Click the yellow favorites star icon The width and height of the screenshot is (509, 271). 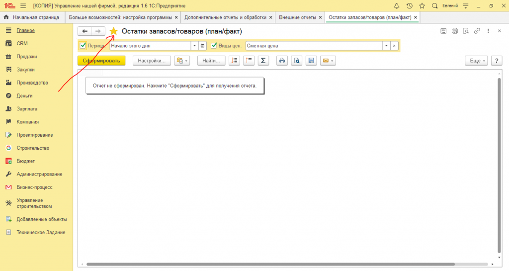point(114,31)
